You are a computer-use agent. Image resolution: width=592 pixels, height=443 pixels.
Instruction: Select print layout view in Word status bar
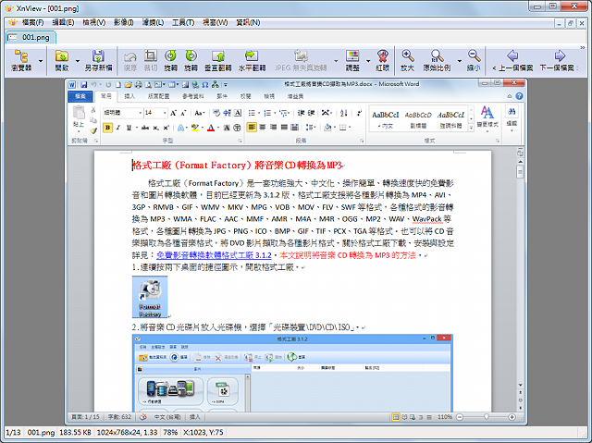click(395, 417)
